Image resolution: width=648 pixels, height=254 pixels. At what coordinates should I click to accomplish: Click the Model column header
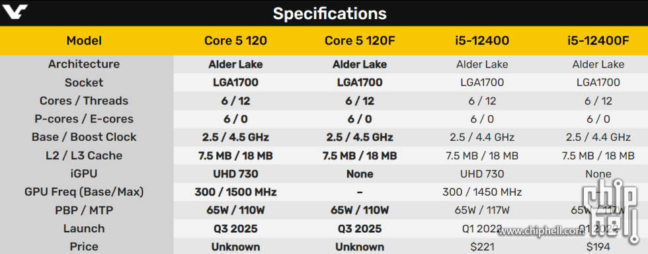pos(84,40)
